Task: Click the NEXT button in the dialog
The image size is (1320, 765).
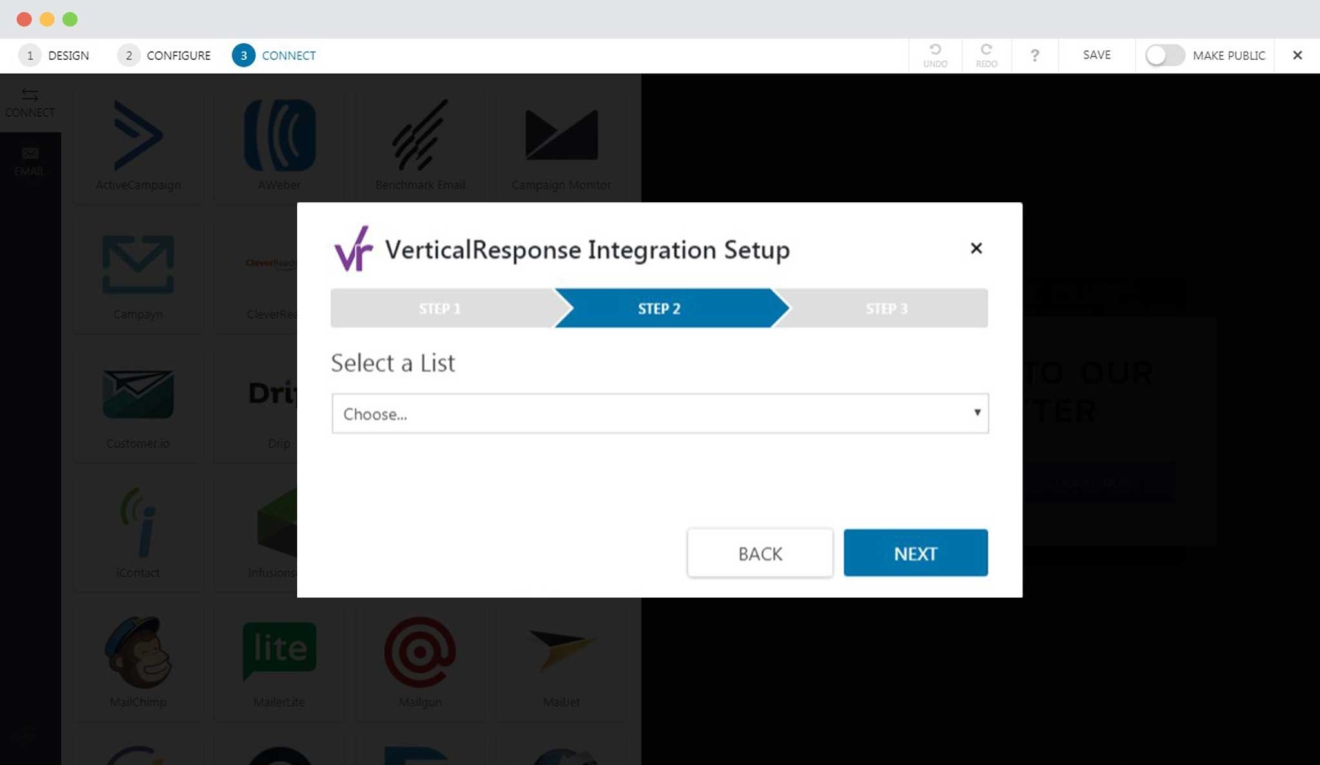Action: (x=915, y=553)
